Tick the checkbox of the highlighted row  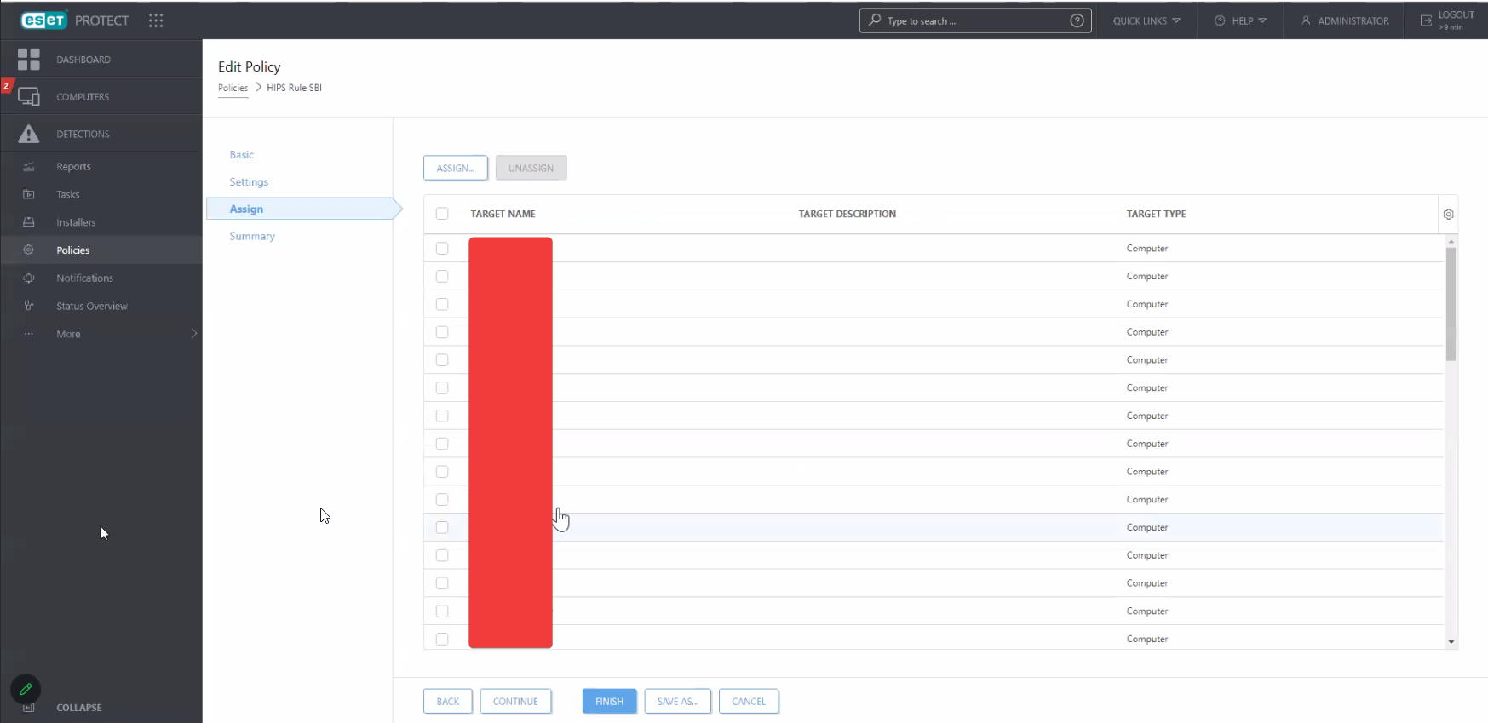442,527
